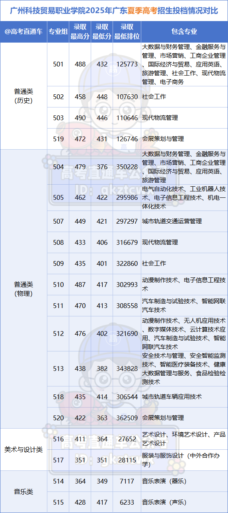The width and height of the screenshot is (228, 513).
Task: Click the title 广州科技贸易职业学院2025年广东夏季高考招生投档情况对比
Action: [113, 10]
